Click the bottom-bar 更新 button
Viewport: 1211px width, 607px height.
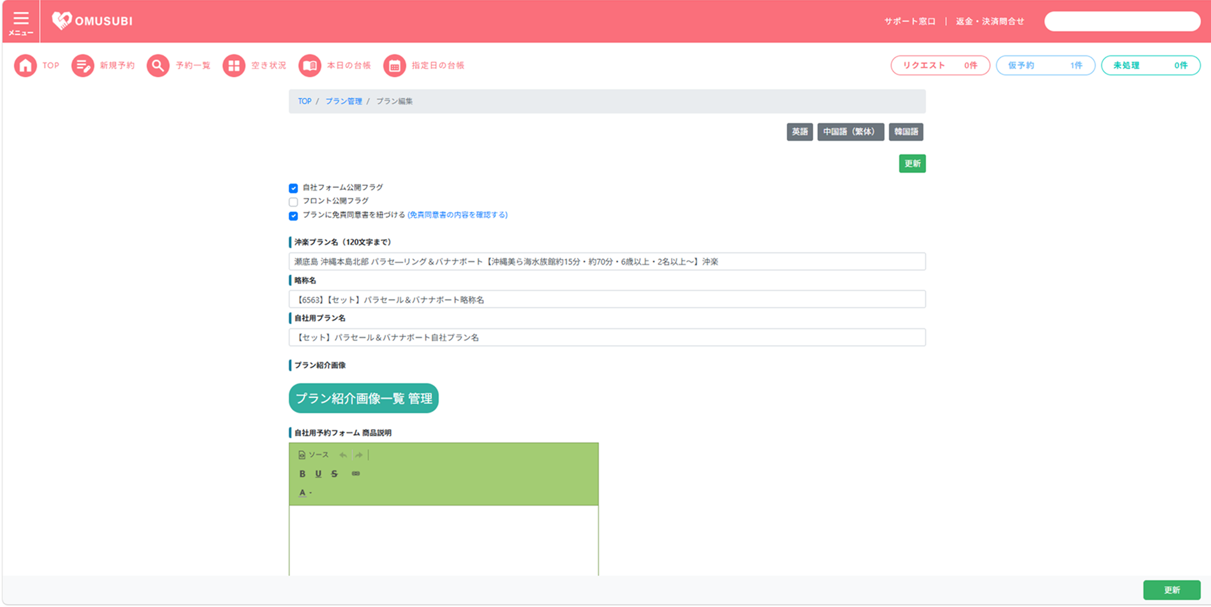(x=1171, y=590)
